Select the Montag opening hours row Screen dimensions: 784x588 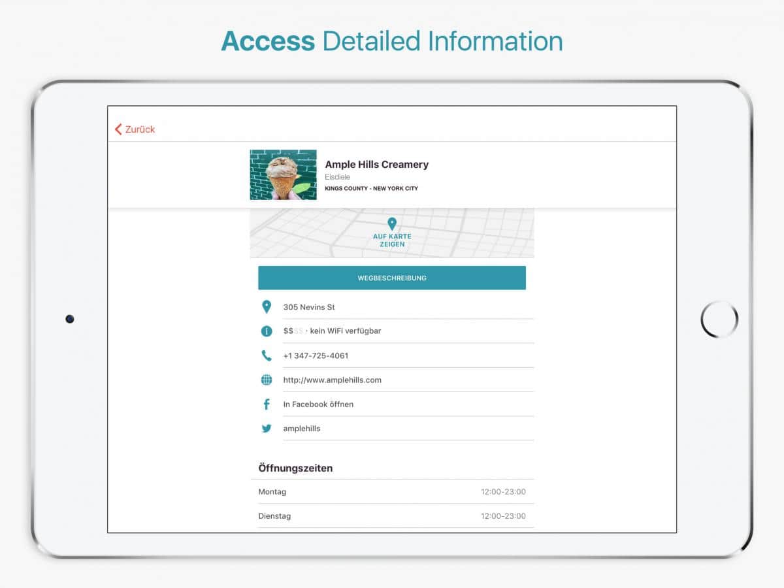coord(392,492)
